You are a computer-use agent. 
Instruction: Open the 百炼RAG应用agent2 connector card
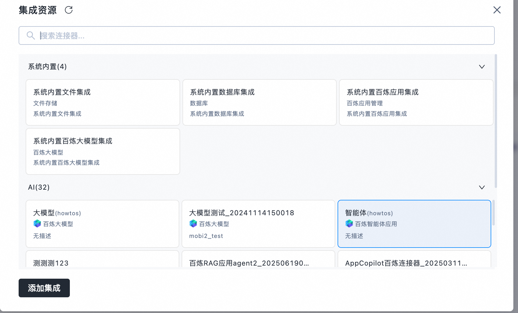click(x=258, y=259)
